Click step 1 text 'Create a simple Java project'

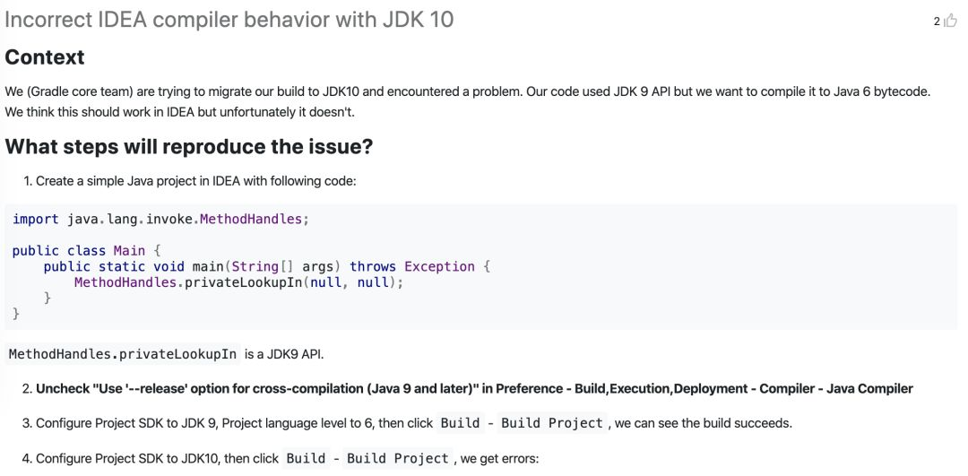pos(195,181)
